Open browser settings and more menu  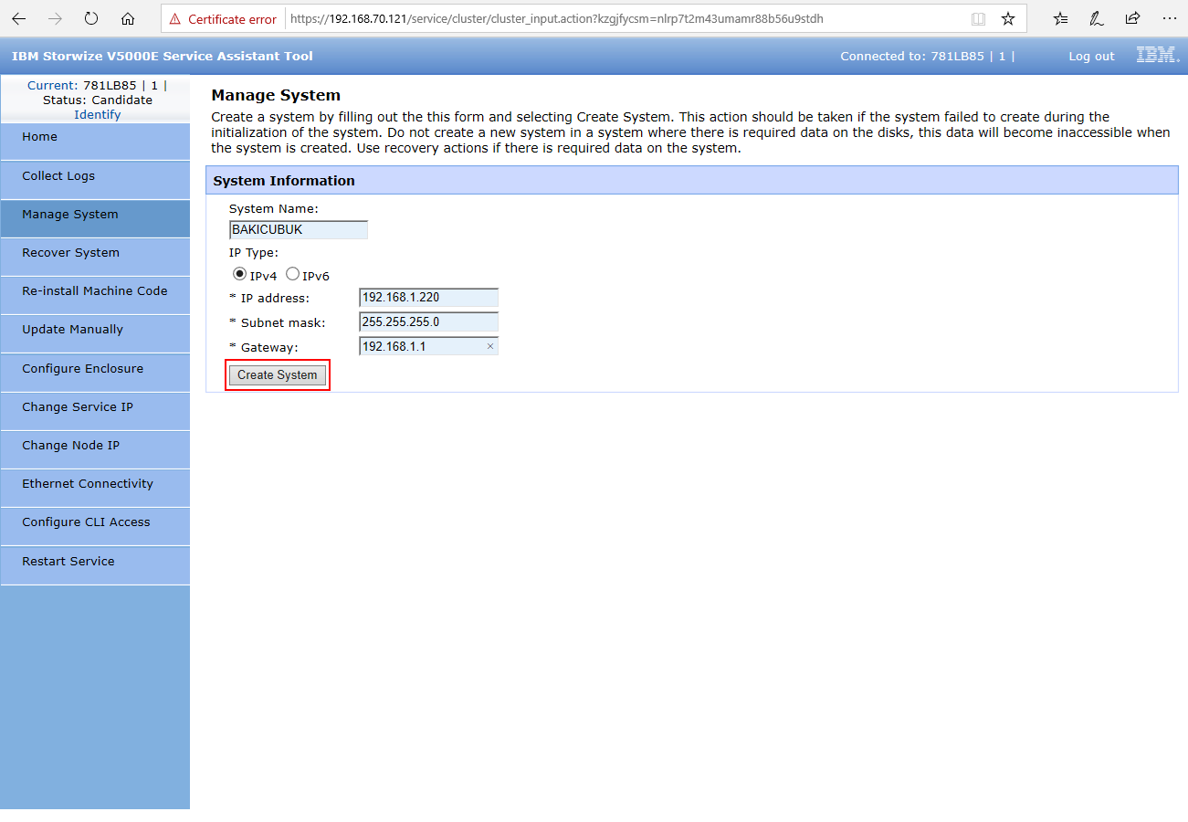1170,18
